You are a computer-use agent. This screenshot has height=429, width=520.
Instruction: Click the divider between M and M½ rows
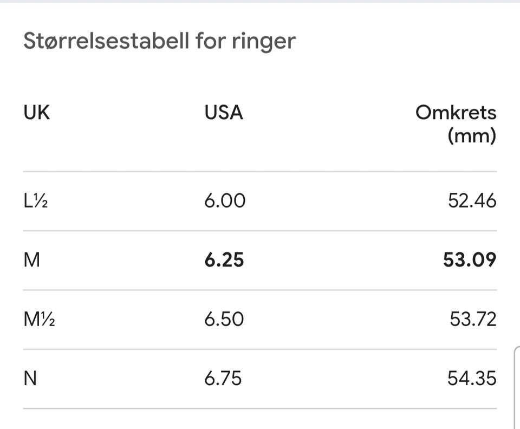coord(260,290)
